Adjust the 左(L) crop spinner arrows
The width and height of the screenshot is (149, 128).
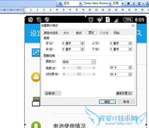[82, 43]
